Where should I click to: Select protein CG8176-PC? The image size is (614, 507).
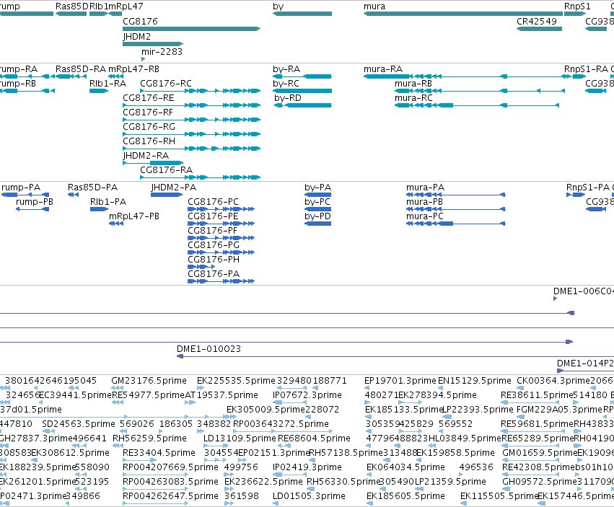(x=222, y=209)
